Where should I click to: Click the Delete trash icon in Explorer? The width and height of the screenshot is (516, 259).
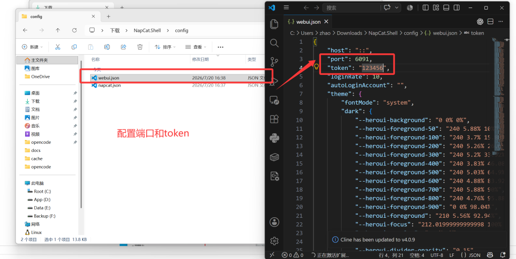140,47
